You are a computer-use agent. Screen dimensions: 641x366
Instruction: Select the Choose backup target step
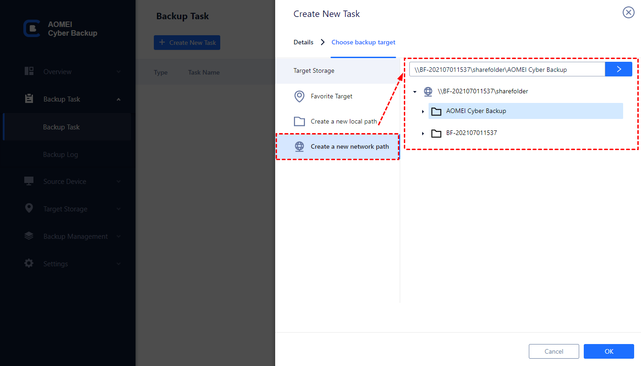[x=364, y=42]
